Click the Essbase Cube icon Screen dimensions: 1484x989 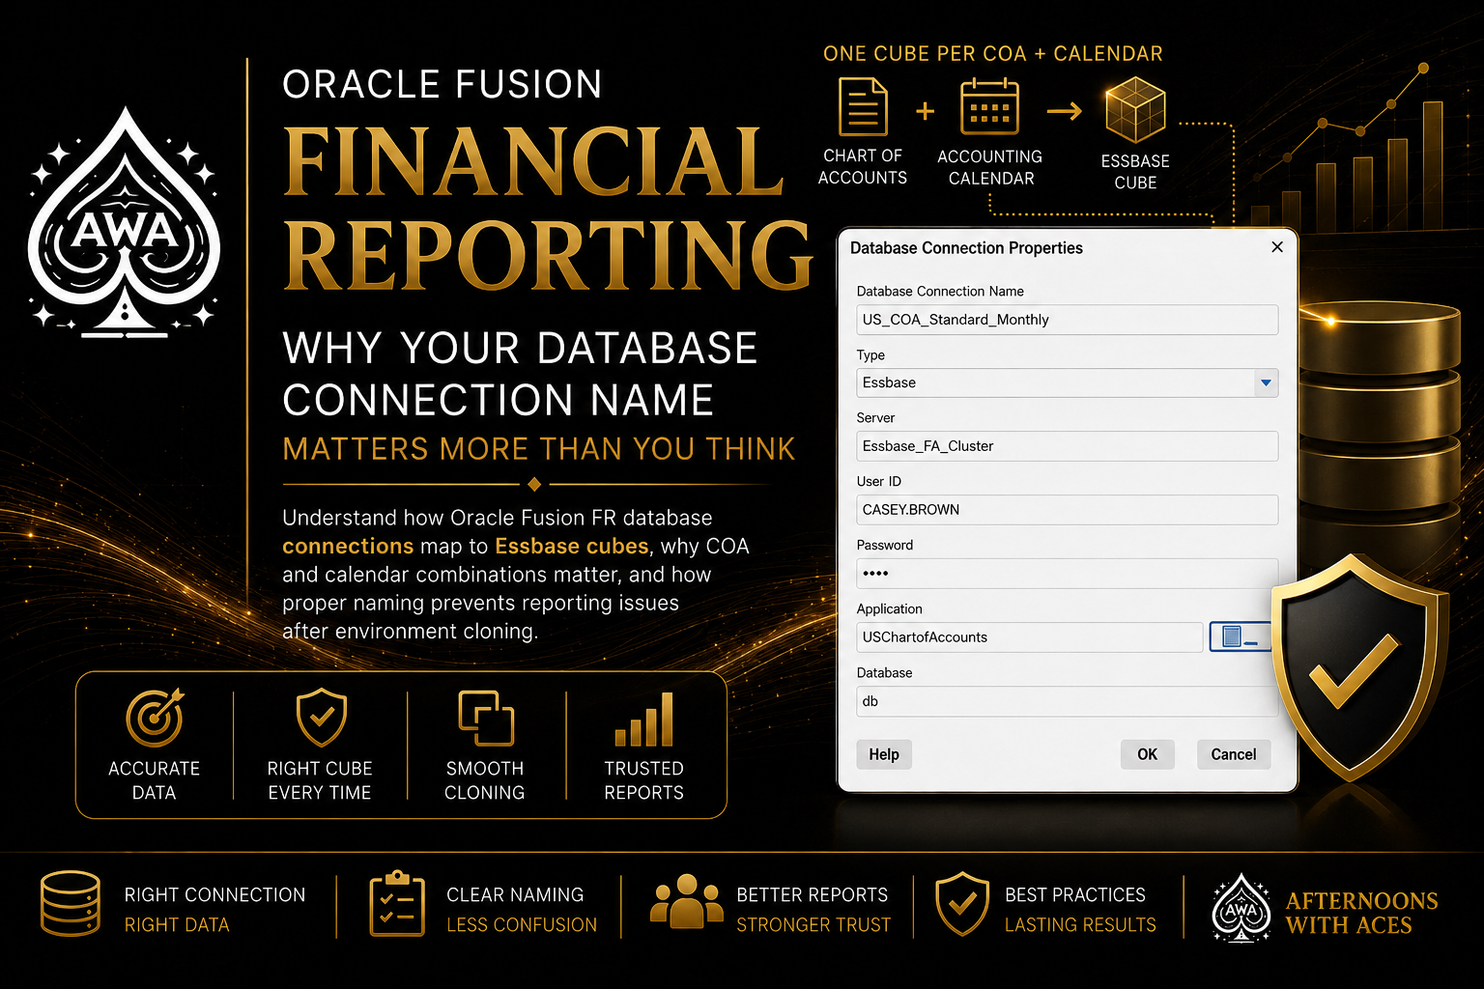pos(1135,110)
